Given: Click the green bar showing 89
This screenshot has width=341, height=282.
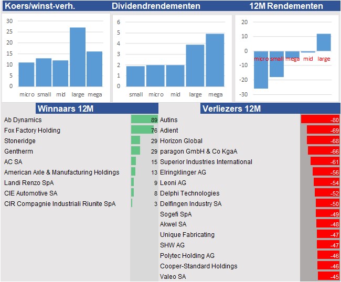Looking at the screenshot, I should (x=144, y=120).
